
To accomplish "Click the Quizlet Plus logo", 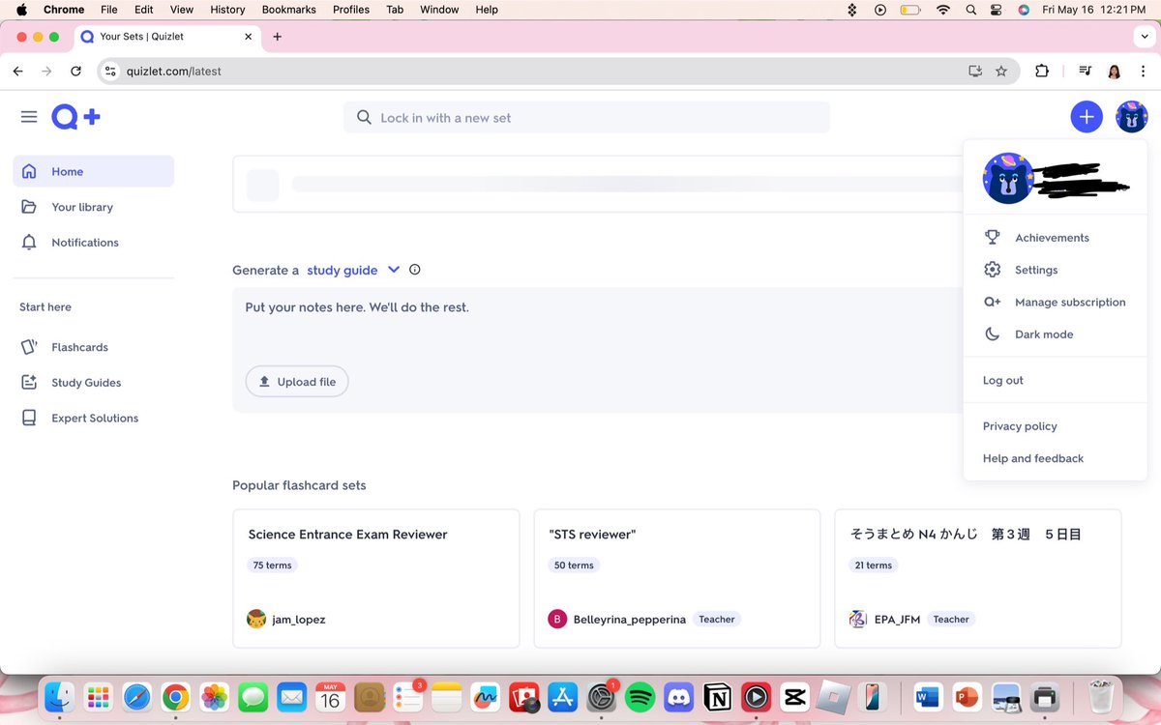I will (x=76, y=117).
